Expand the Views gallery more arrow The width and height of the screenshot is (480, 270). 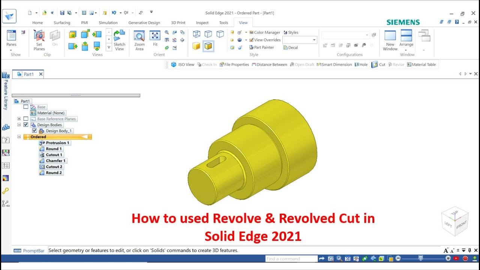[x=109, y=47]
